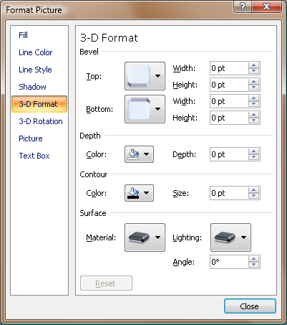The height and width of the screenshot is (325, 287).
Task: Open the Bottom bevel style picker
Action: (x=145, y=109)
